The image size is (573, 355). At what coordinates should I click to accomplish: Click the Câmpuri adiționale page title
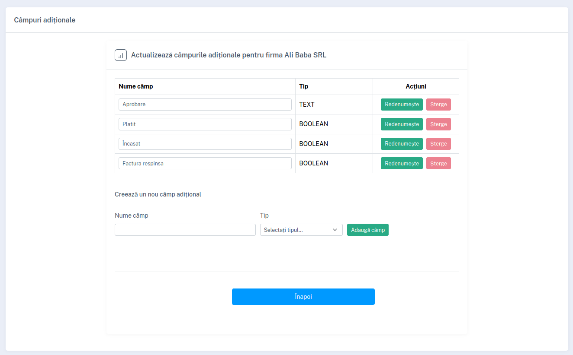point(45,20)
